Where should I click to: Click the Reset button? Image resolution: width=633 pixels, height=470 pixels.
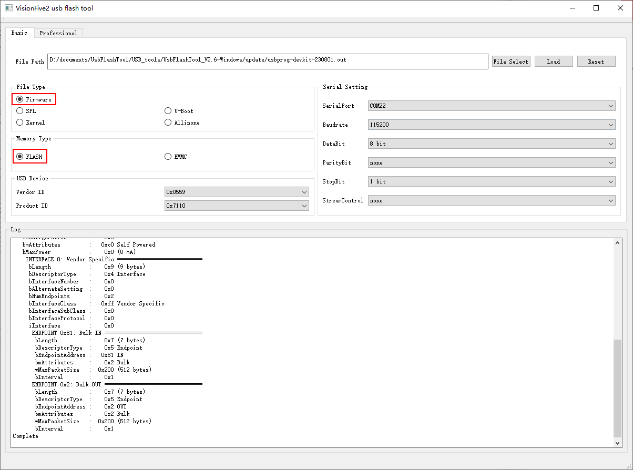596,62
